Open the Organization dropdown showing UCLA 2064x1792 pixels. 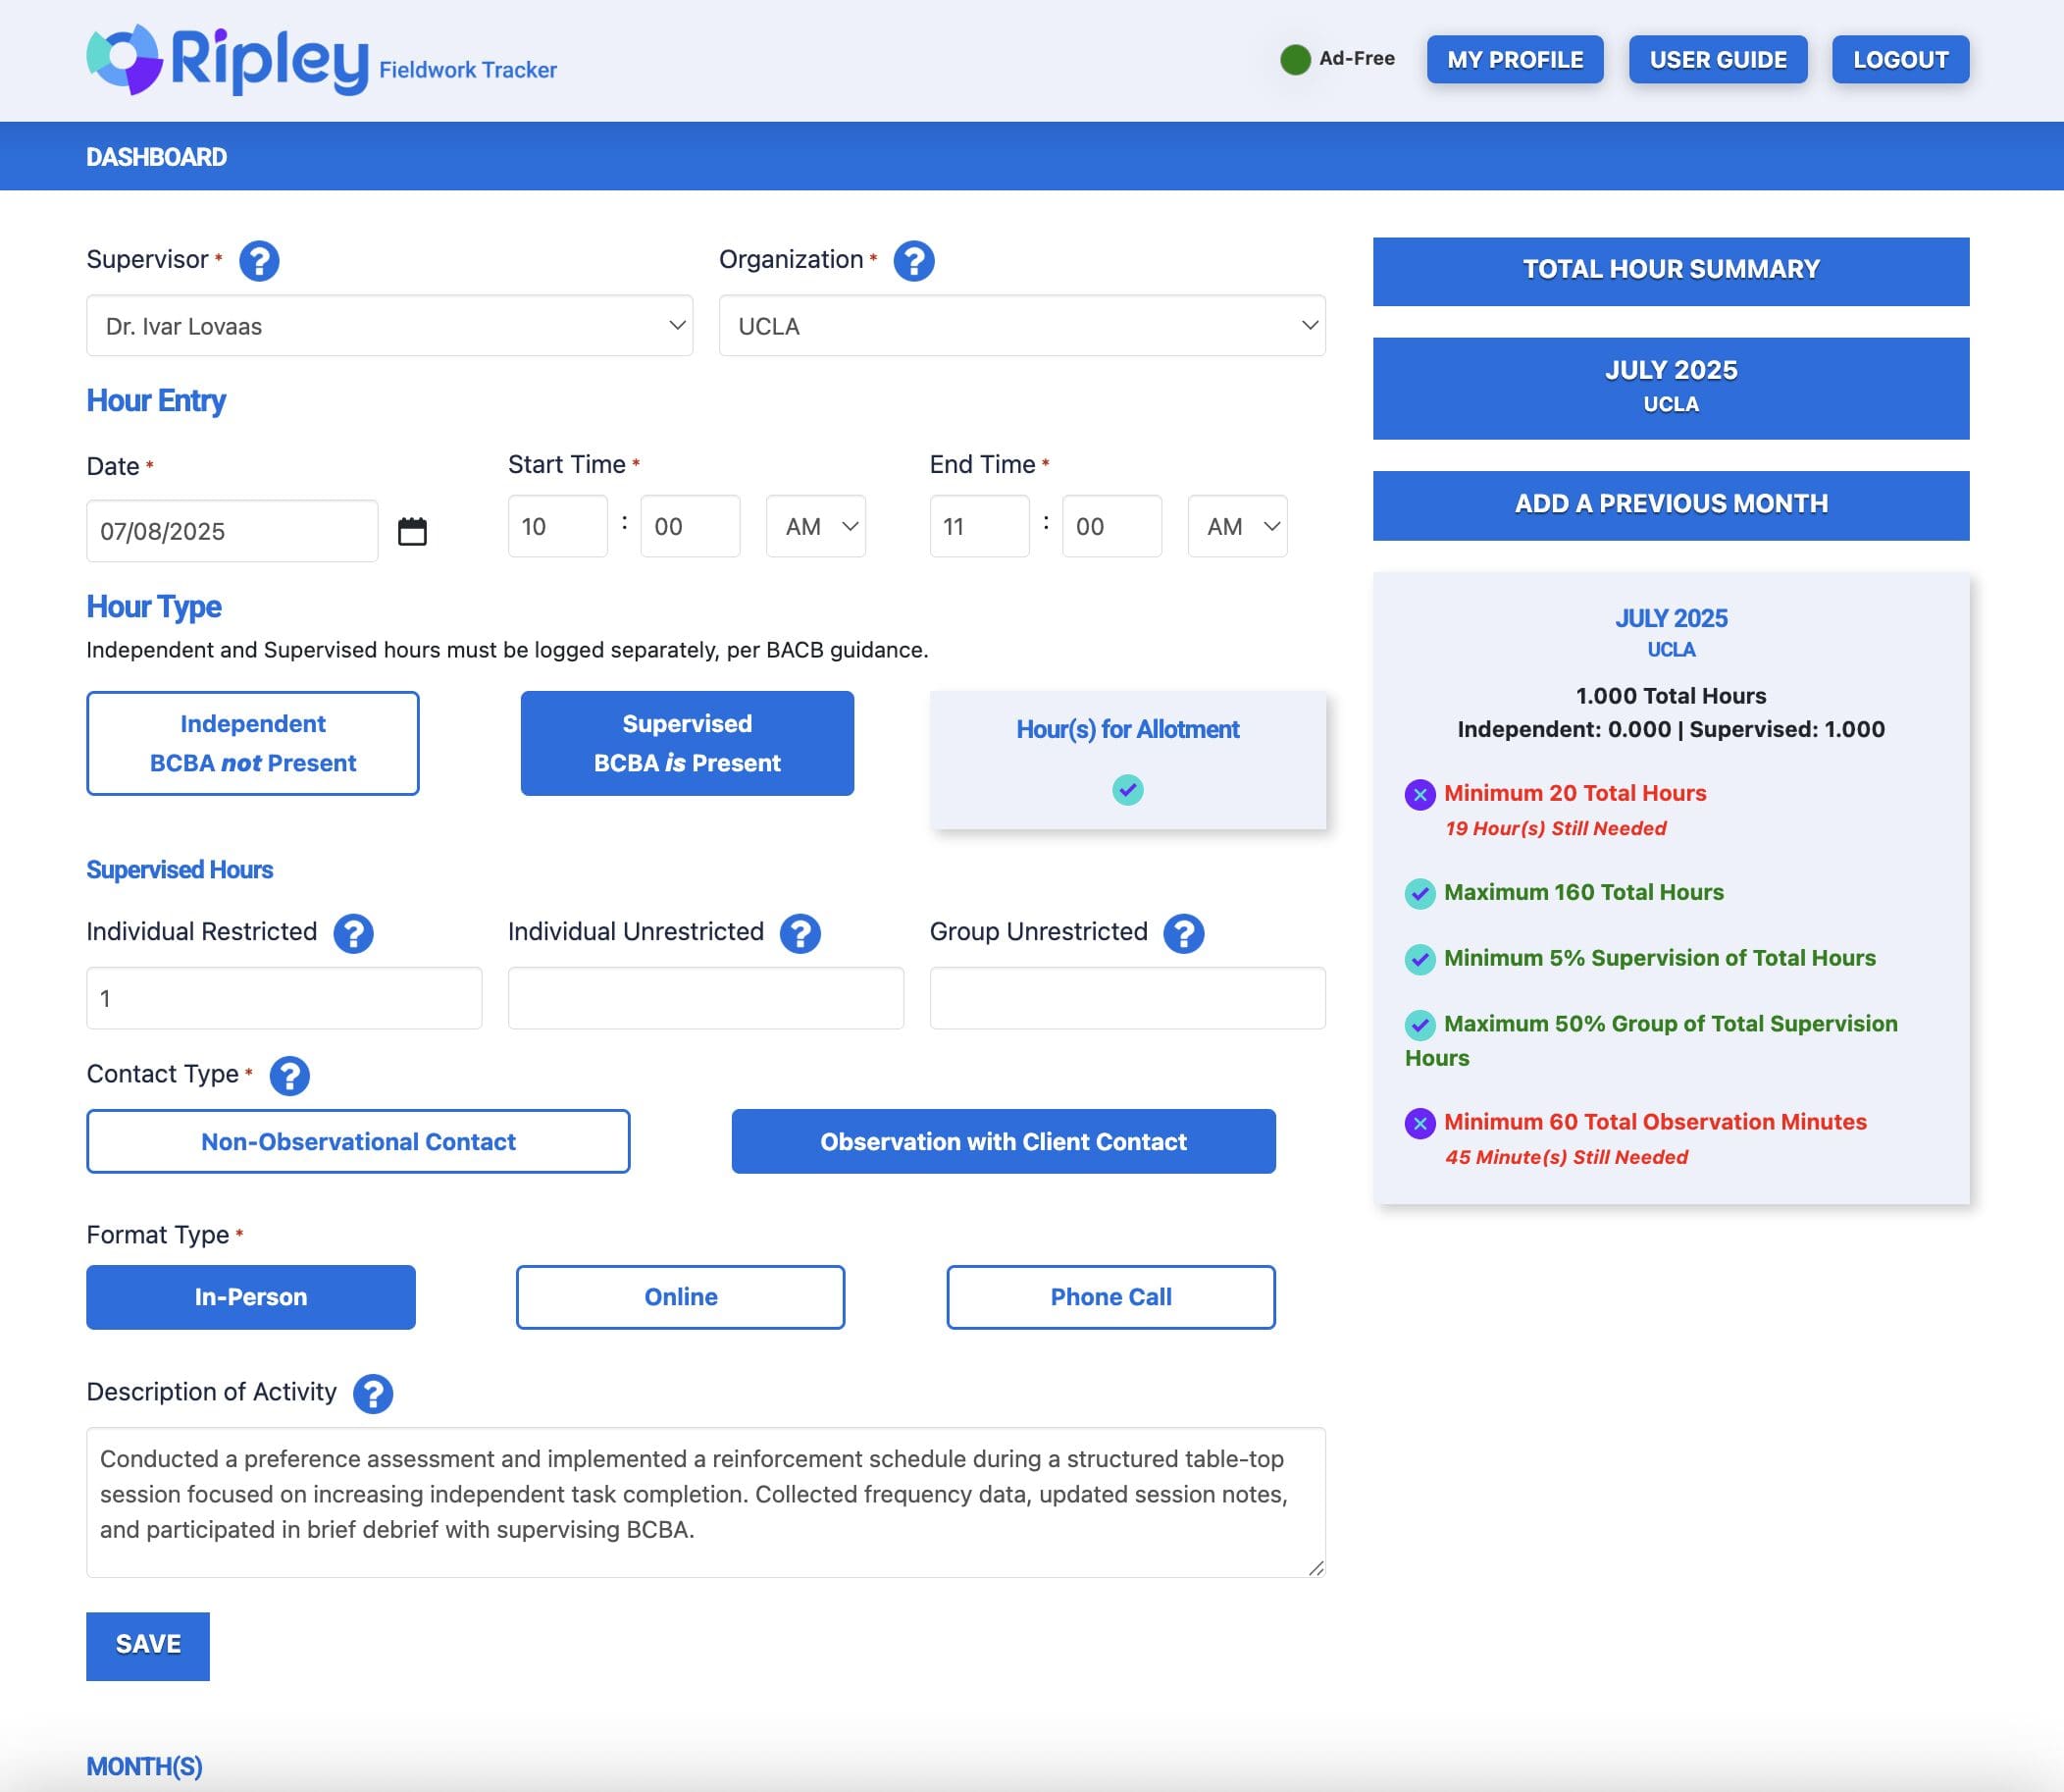click(1021, 325)
